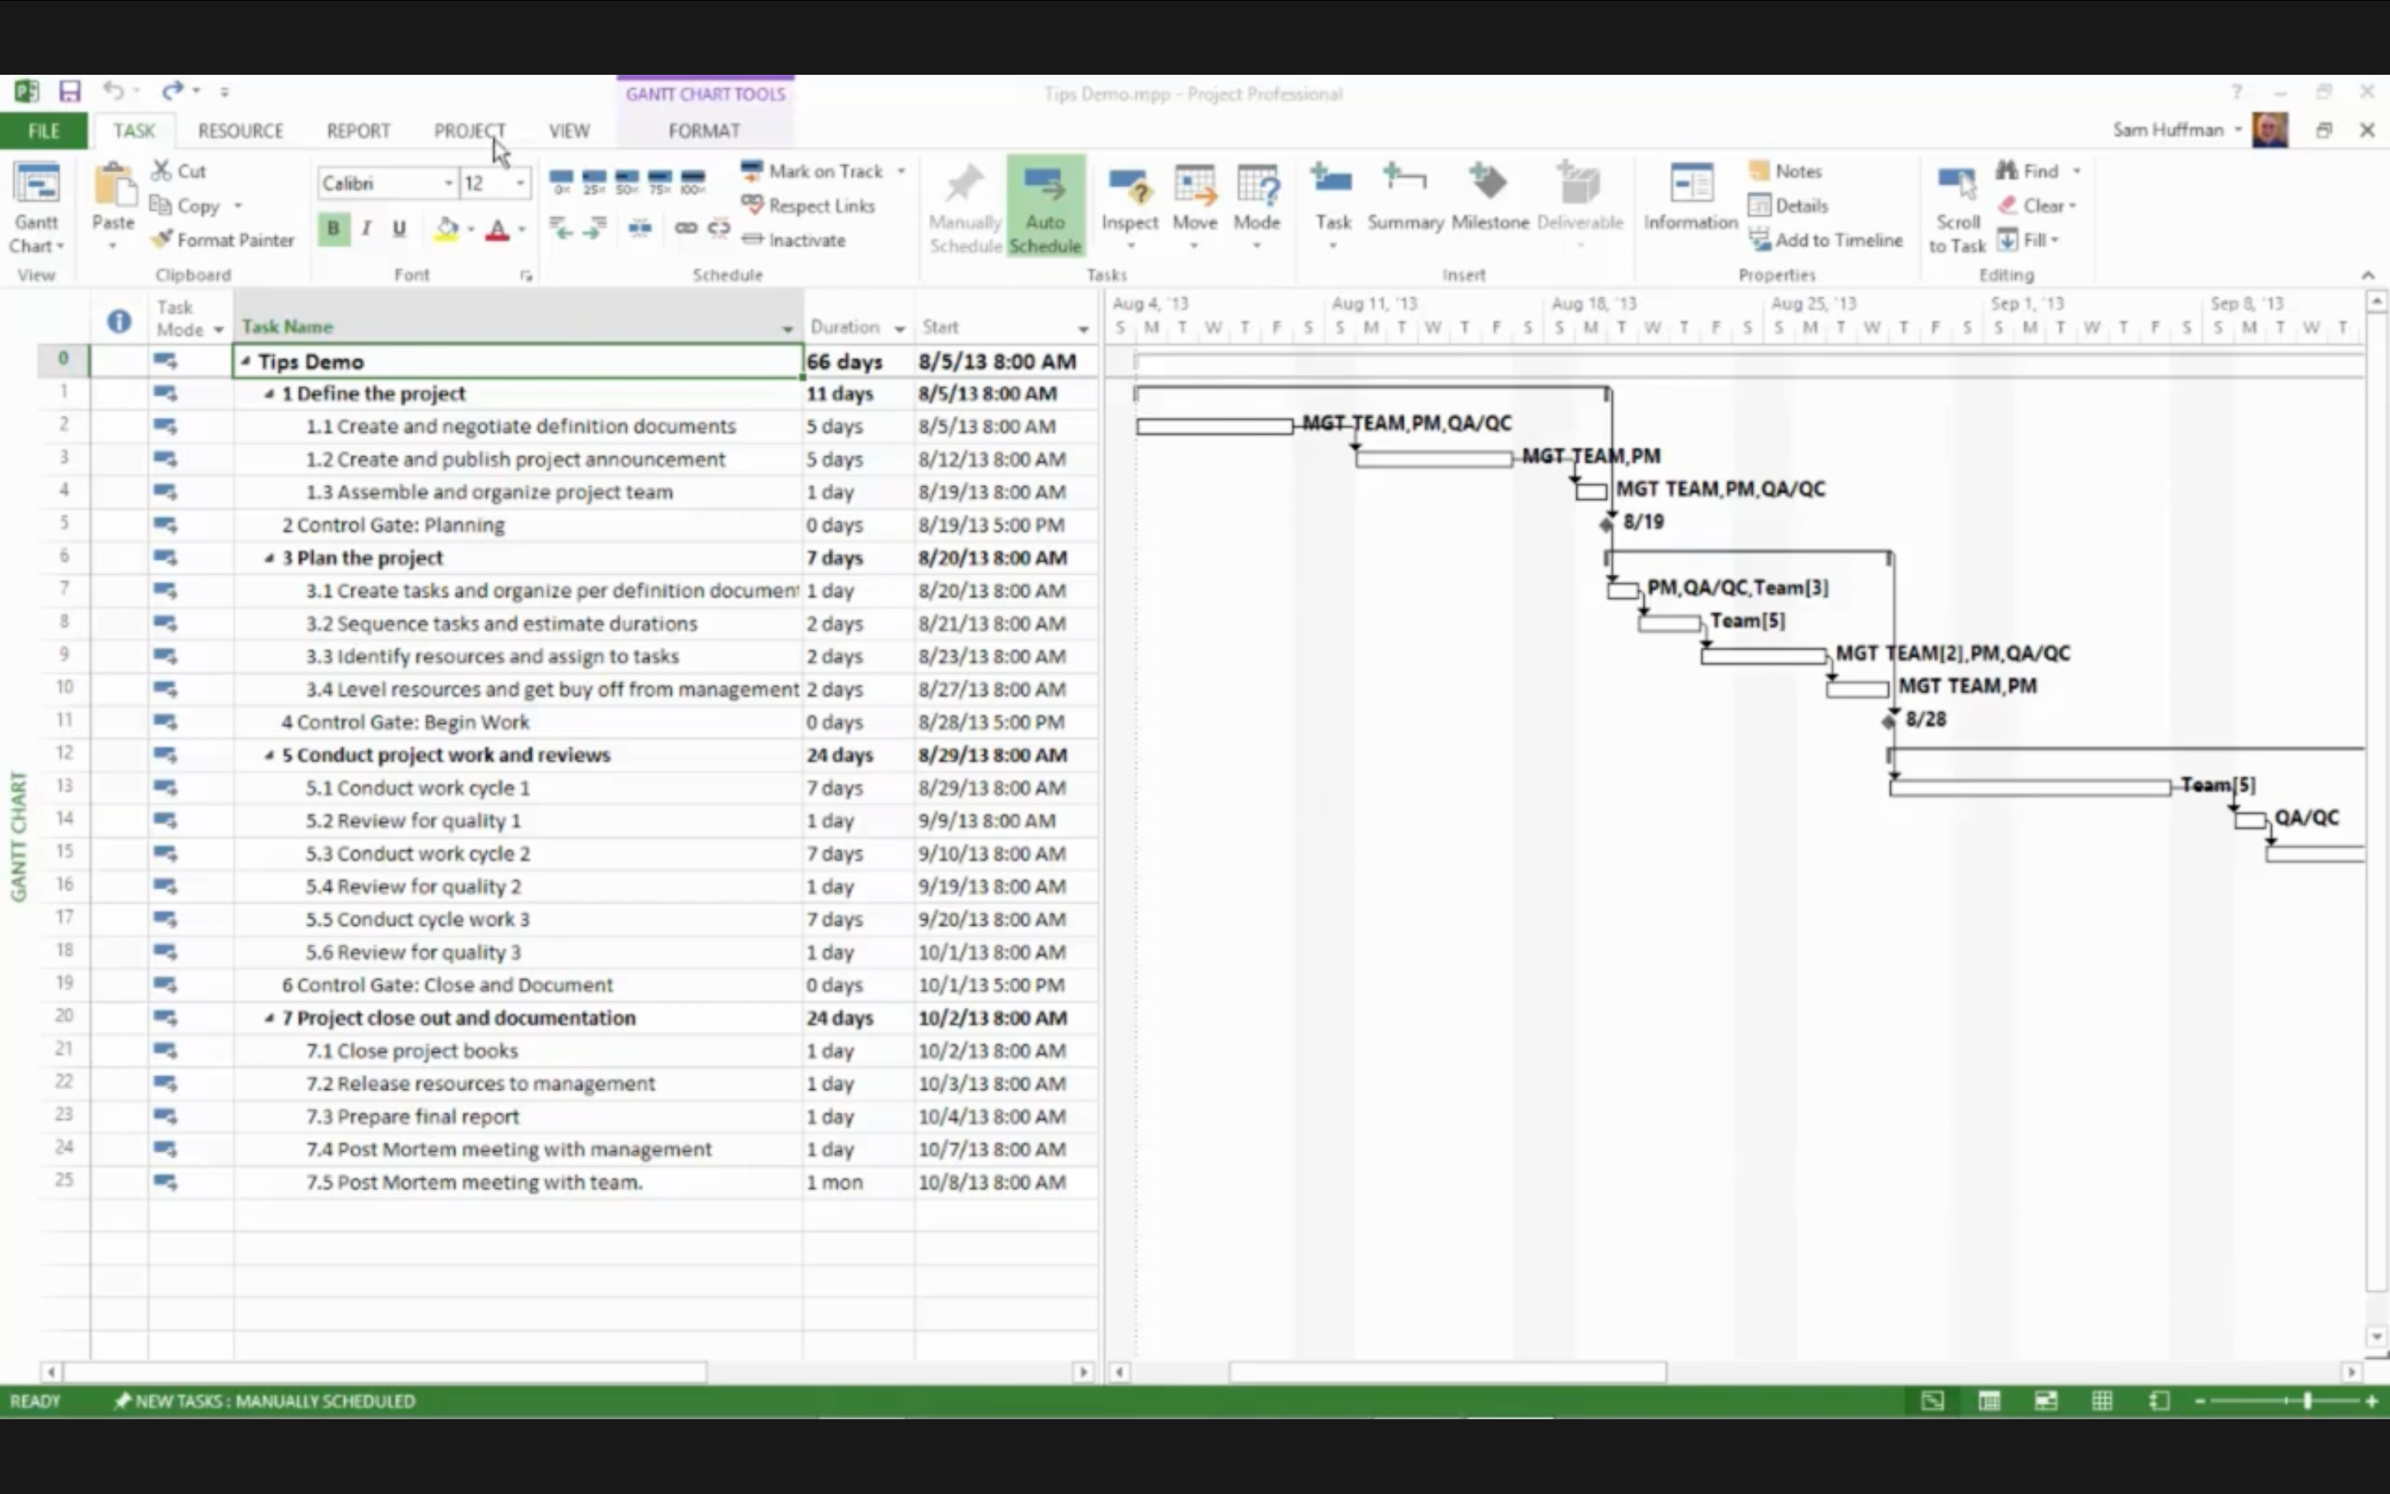Image resolution: width=2390 pixels, height=1494 pixels.
Task: Click the zoom slider in status bar
Action: (2306, 1401)
